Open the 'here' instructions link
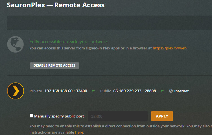This screenshot has height=135, width=212. [x=79, y=132]
